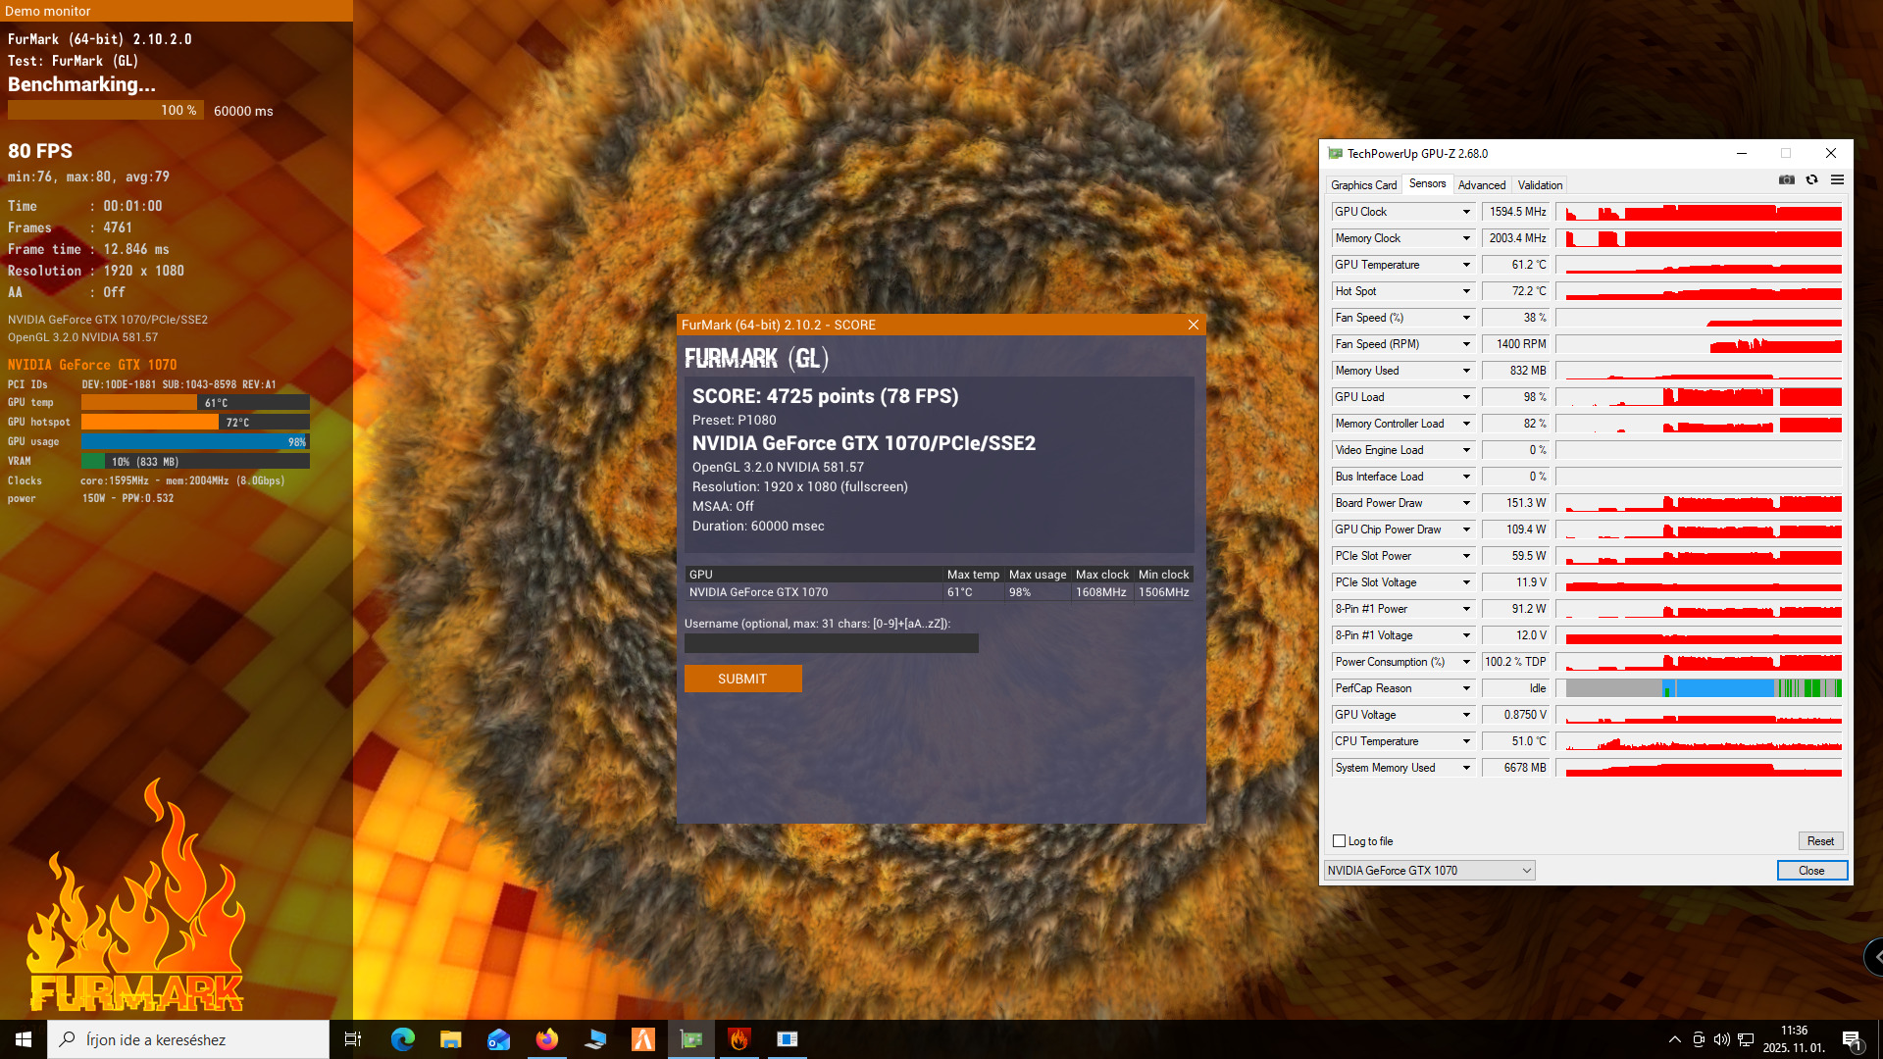The height and width of the screenshot is (1059, 1883).
Task: Open the Validation tab
Action: click(x=1540, y=185)
